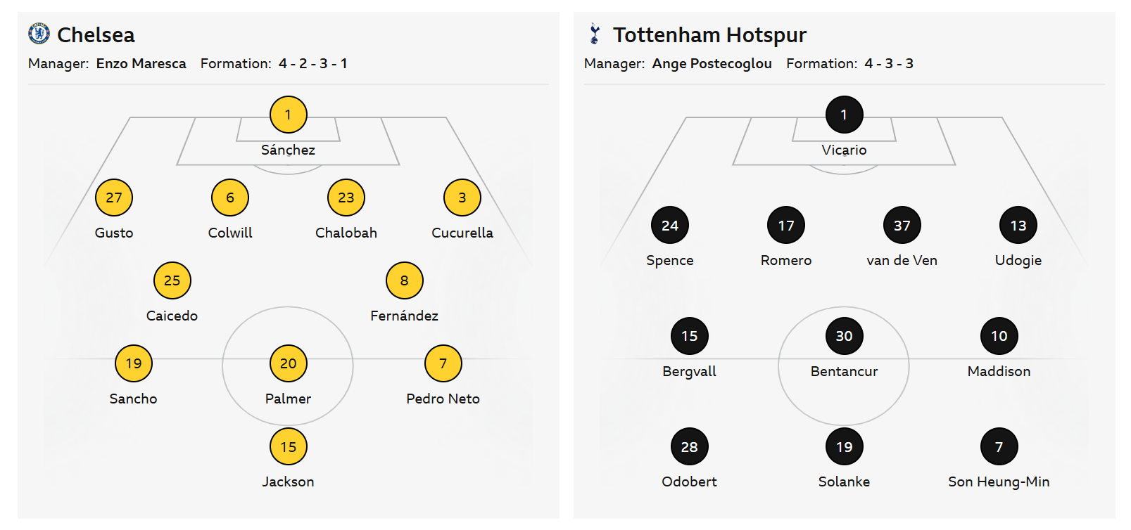Click Jackson's number 15 player circle
This screenshot has width=1131, height=530.
click(x=289, y=446)
